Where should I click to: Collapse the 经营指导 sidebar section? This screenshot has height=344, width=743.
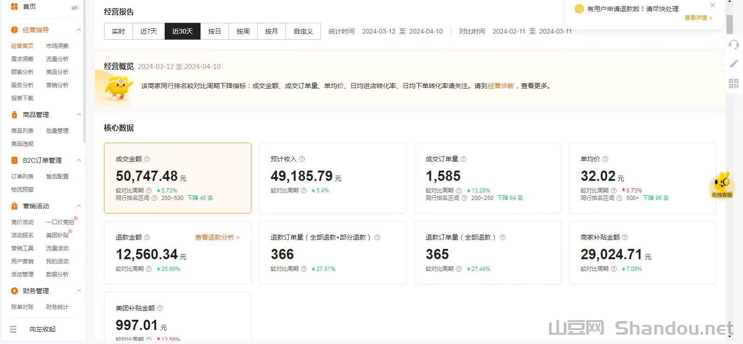pos(78,30)
